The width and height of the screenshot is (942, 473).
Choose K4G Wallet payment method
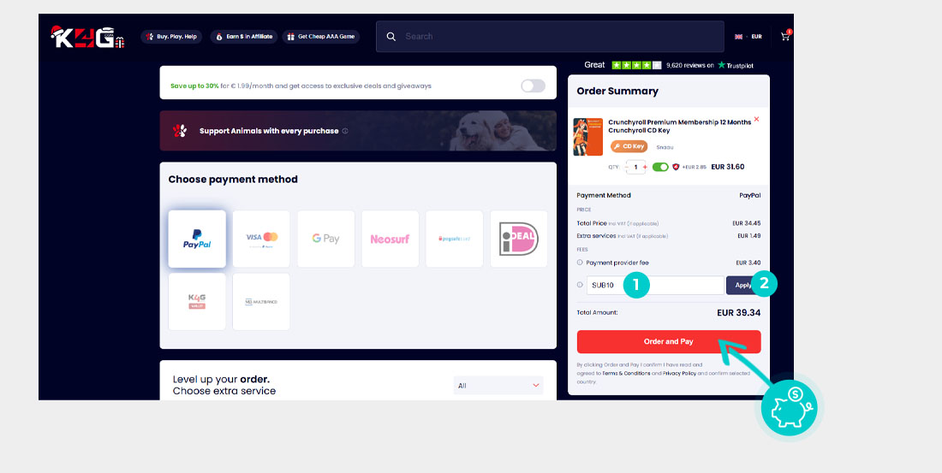pos(197,301)
